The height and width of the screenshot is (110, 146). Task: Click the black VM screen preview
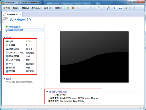94,57
